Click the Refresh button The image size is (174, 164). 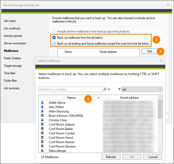[111, 157]
